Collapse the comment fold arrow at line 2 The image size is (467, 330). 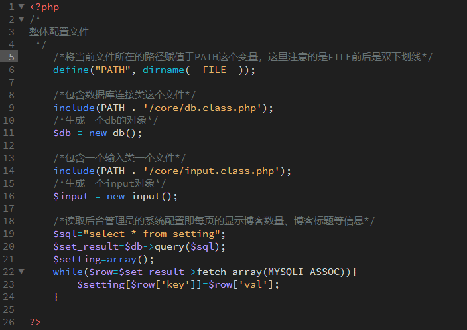point(21,19)
